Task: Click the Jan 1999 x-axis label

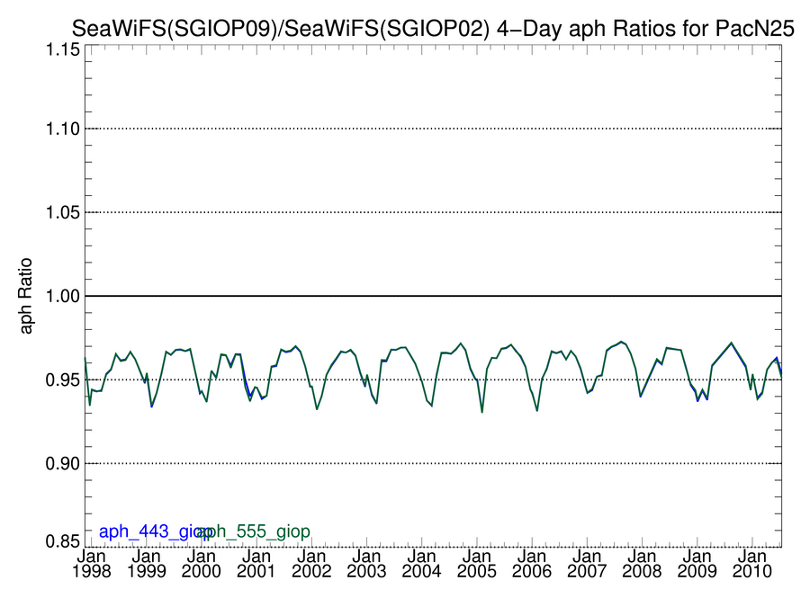Action: (x=146, y=564)
